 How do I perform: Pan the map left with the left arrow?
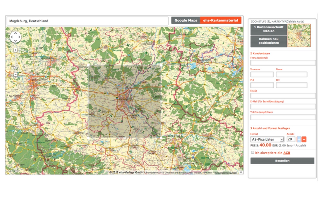[12, 37]
